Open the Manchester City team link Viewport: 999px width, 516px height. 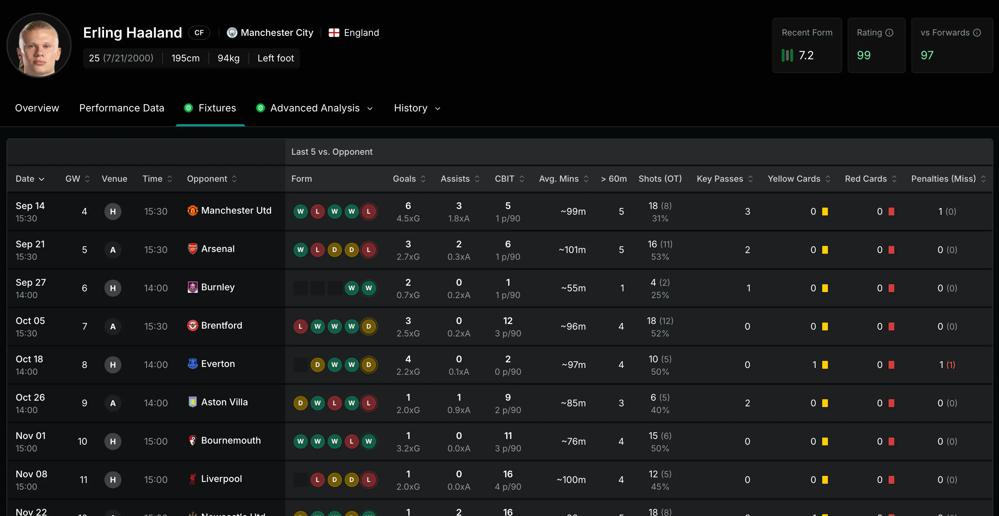277,33
